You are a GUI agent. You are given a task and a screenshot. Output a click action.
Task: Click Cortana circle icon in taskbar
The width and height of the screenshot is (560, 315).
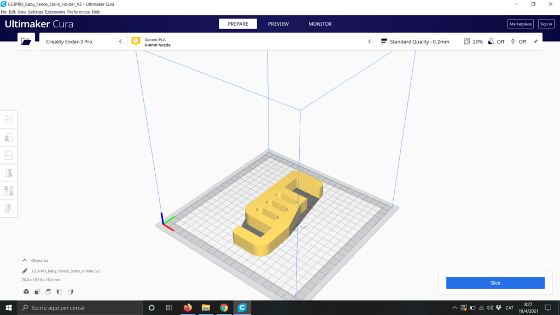tap(151, 307)
